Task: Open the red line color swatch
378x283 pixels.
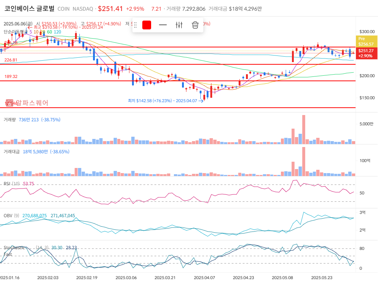Action: (147, 25)
